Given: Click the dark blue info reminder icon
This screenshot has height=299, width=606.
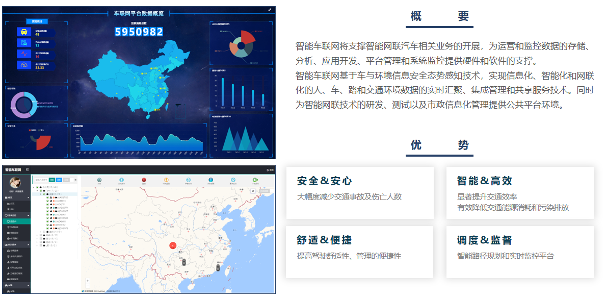Looking at the screenshot, I should (210, 180).
